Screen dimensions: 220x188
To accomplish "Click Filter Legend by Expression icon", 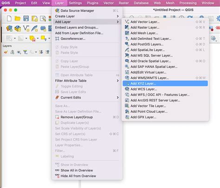I will [x=32, y=52].
